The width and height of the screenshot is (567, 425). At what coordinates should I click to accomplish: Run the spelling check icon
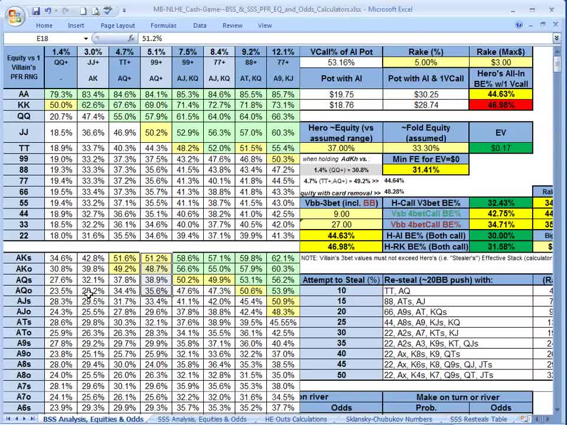click(x=107, y=11)
